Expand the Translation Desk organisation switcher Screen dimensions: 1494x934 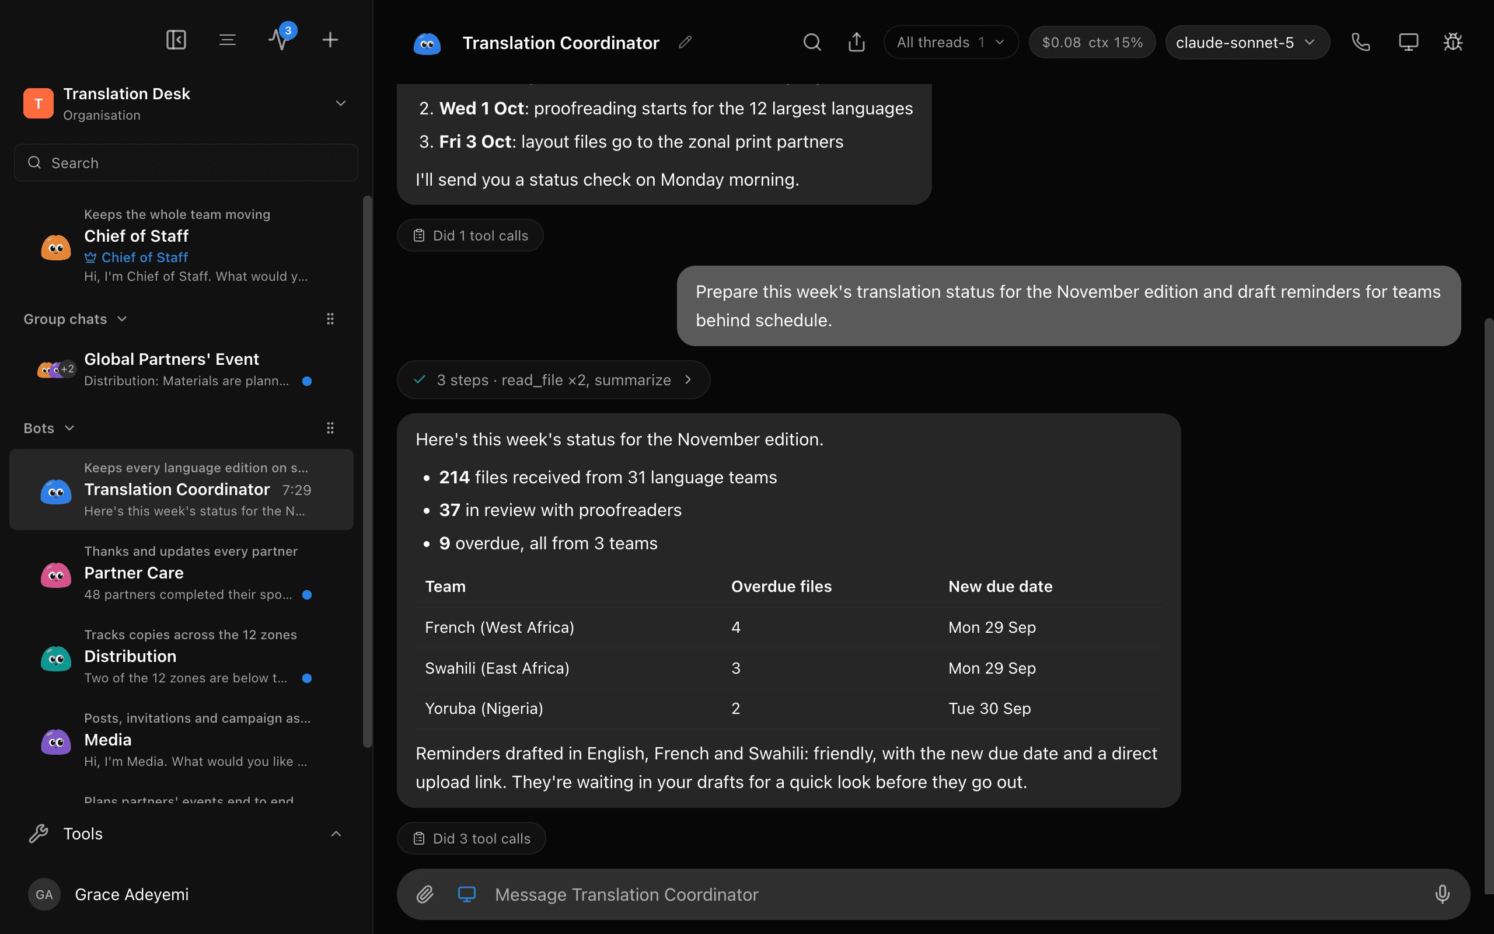[x=341, y=103]
